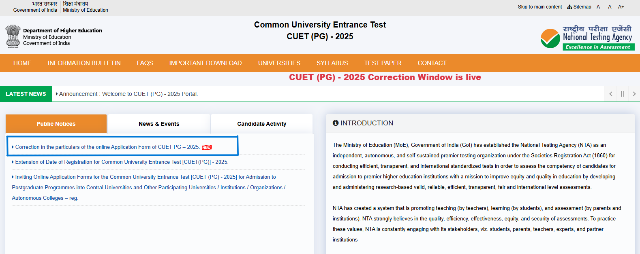
Task: Open the Sitemap link with icon
Action: click(579, 7)
